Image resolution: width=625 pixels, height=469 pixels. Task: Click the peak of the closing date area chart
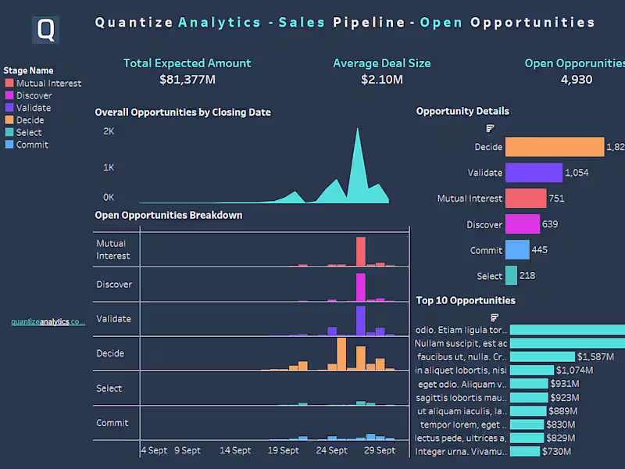pyautogui.click(x=358, y=130)
